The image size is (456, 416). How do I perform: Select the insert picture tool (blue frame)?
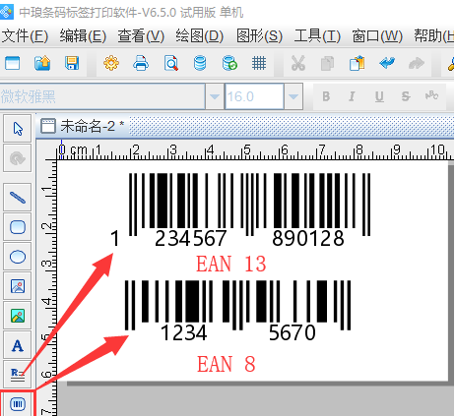18,286
